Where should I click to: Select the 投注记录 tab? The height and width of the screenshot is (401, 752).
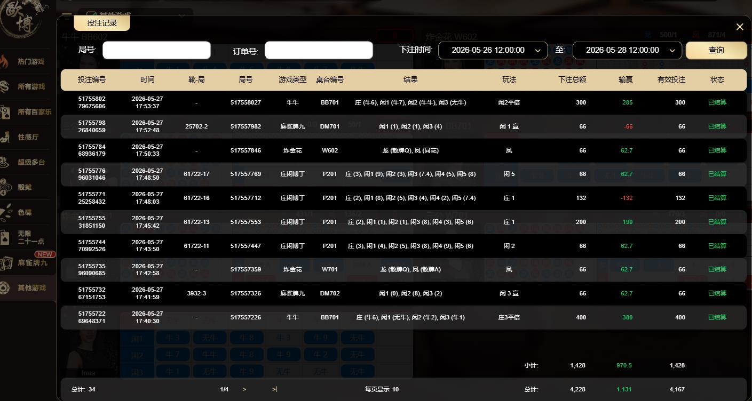click(x=102, y=23)
